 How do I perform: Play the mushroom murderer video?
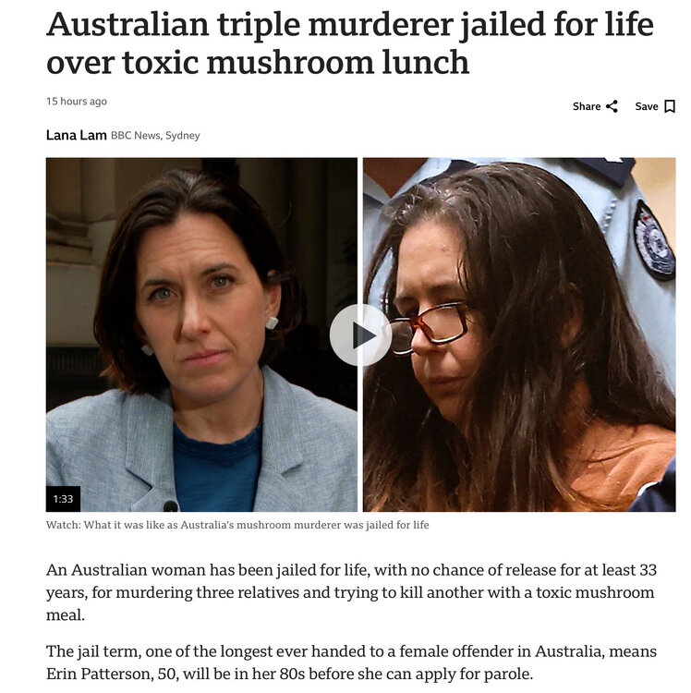pyautogui.click(x=360, y=335)
